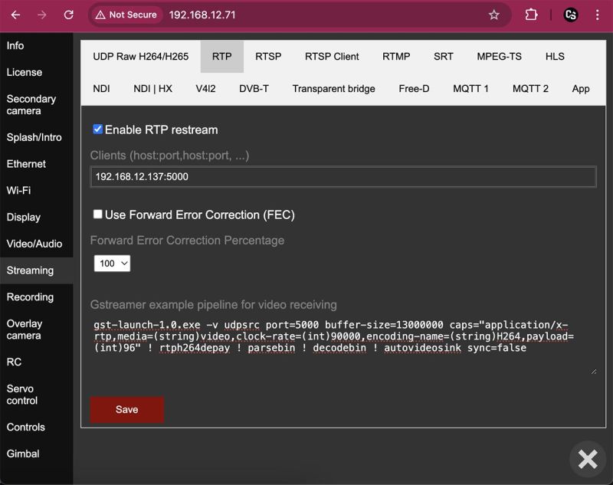Open Recording in the sidebar
This screenshot has height=485, width=613.
(x=36, y=297)
